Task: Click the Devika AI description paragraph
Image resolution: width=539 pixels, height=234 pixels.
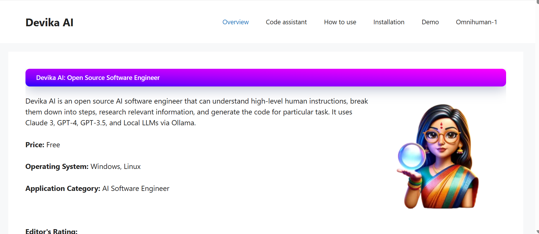Action: click(196, 112)
